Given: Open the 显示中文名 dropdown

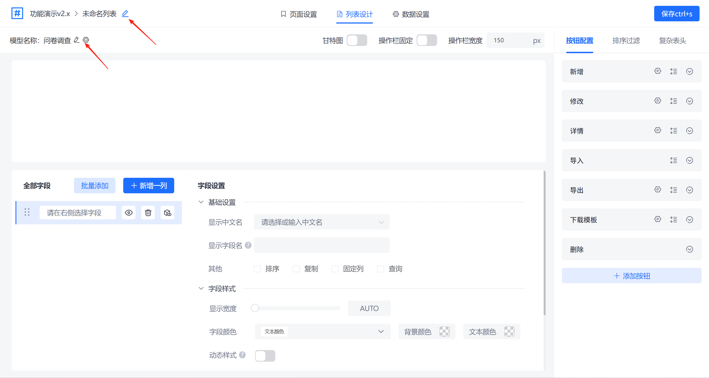Looking at the screenshot, I should 321,222.
